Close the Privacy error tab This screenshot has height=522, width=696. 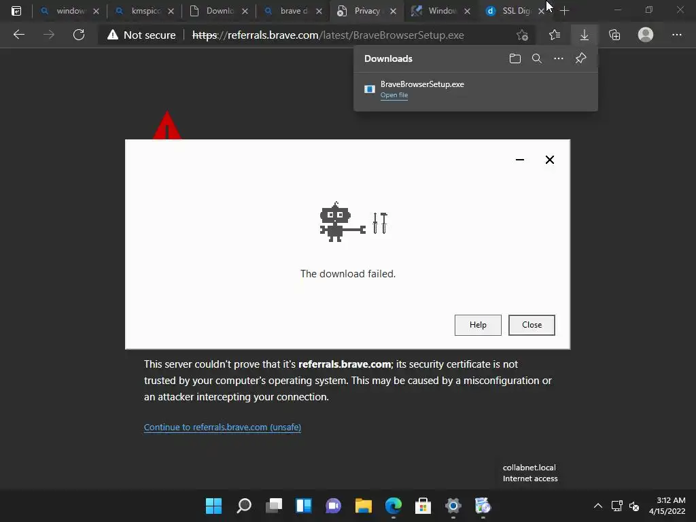[394, 12]
